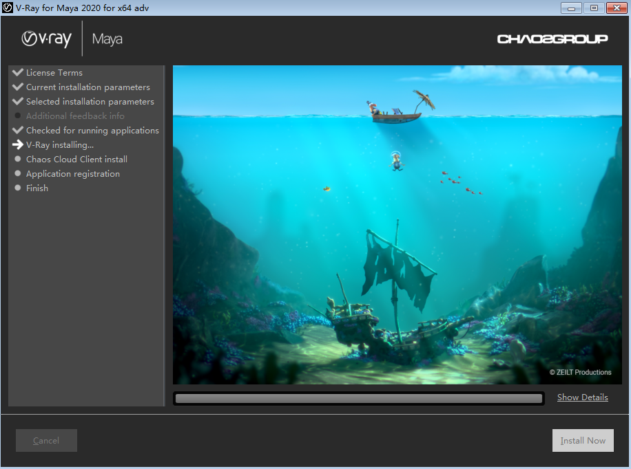Click bullet next to Chaos Cloud Client install

18,159
